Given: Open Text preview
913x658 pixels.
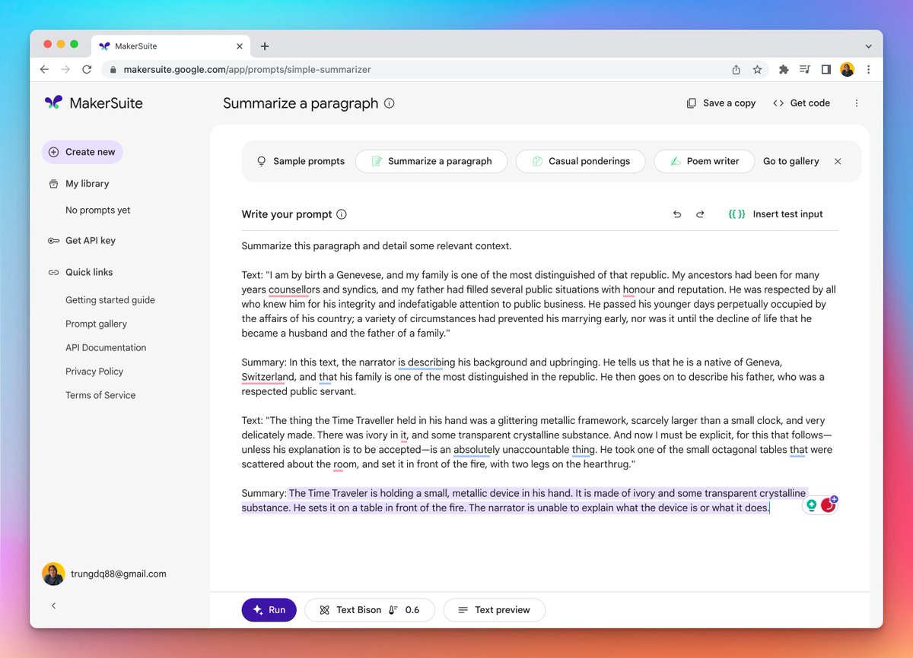Looking at the screenshot, I should point(494,610).
